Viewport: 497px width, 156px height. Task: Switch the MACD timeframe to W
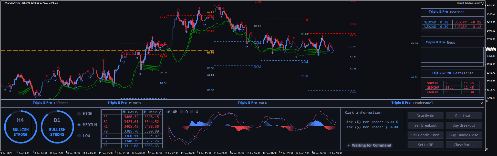[x=192, y=112]
